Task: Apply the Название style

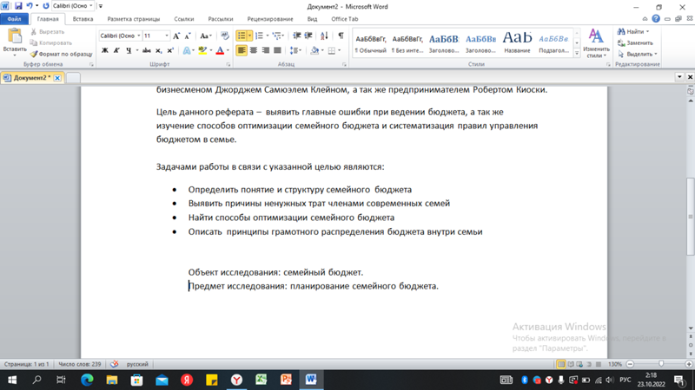Action: [517, 41]
